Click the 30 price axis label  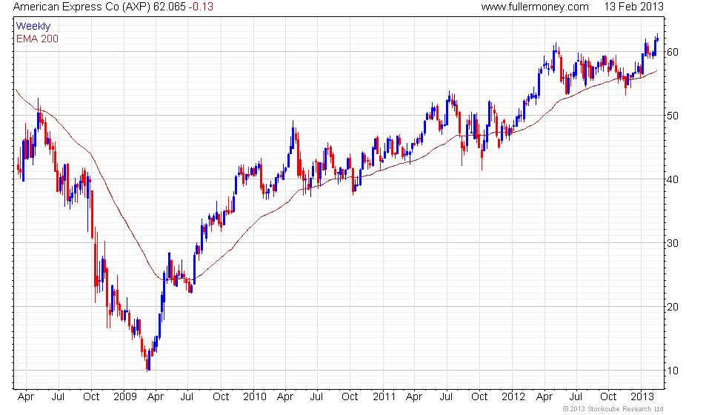(673, 243)
